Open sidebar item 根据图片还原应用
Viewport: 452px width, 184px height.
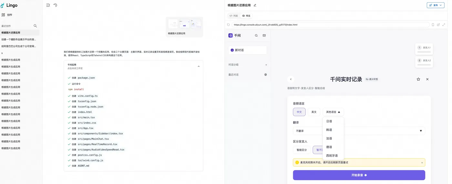pos(20,33)
